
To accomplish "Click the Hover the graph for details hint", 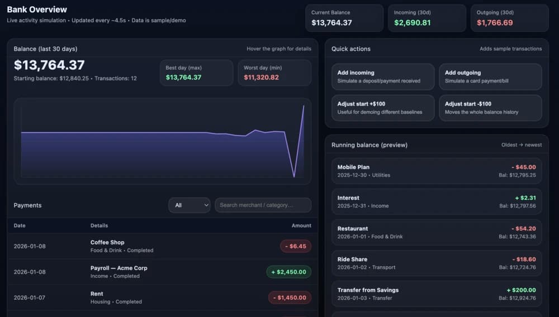I will (279, 49).
